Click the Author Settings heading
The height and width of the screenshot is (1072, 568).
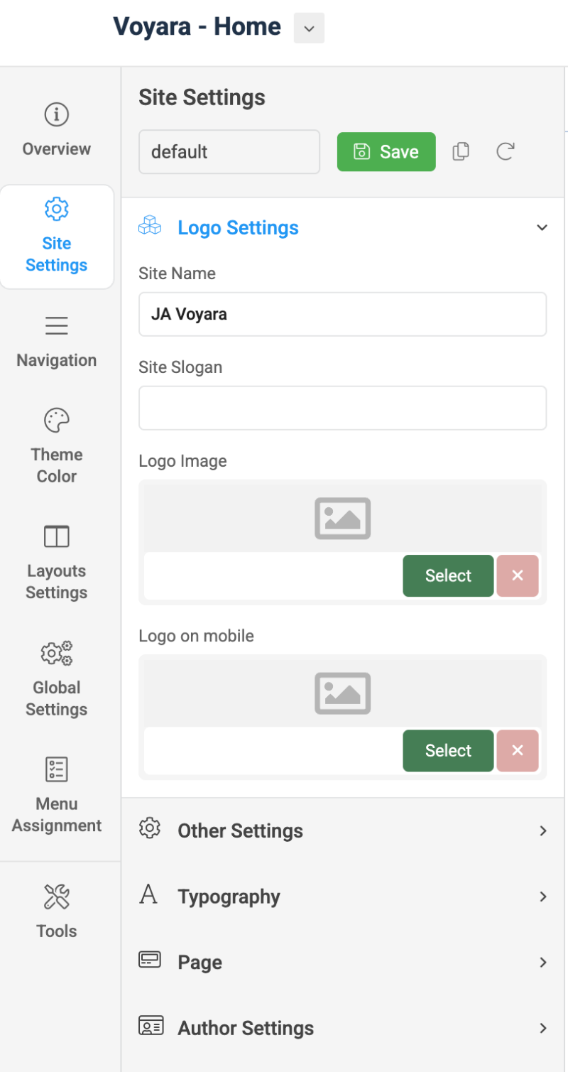[246, 1028]
